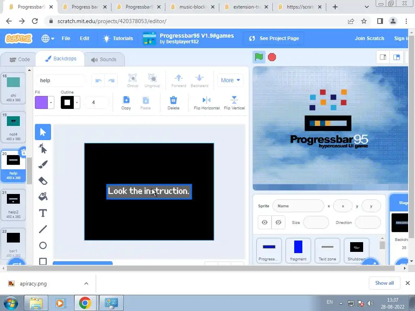Image resolution: width=415 pixels, height=311 pixels.
Task: Select the Eraser tool
Action: [43, 181]
